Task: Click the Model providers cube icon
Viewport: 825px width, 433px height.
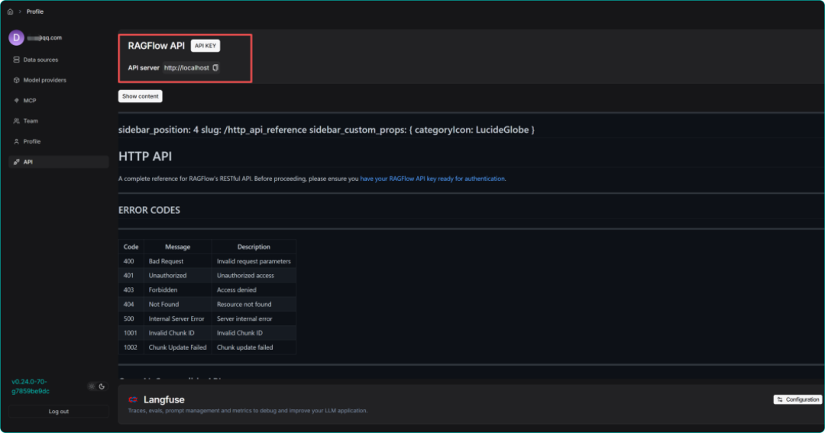Action: pos(16,80)
